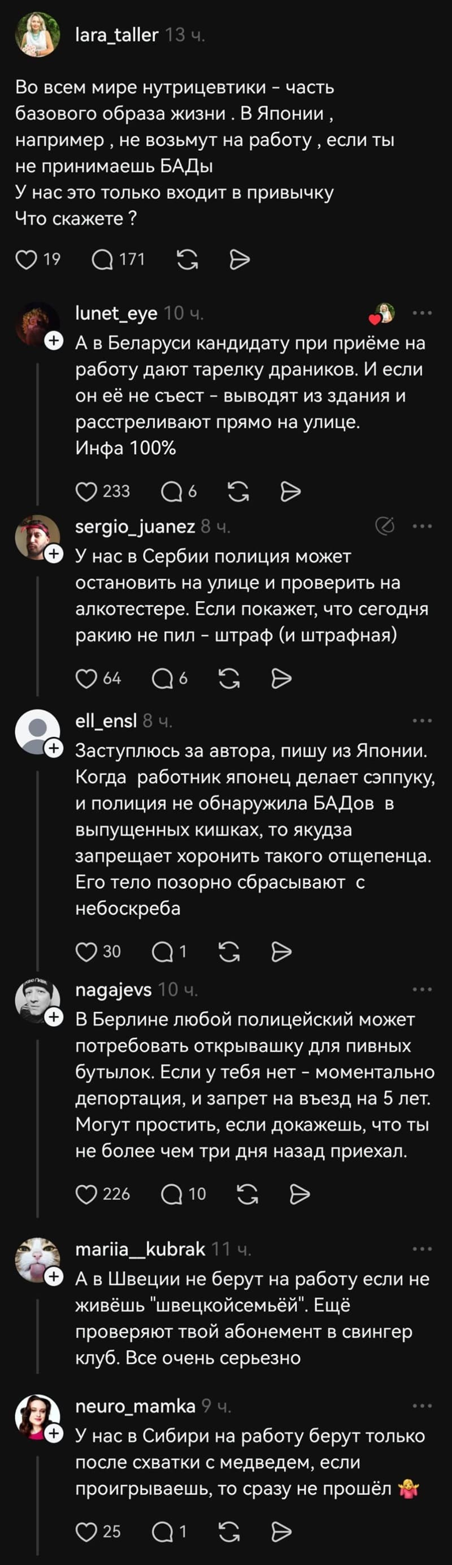Like lara_taller's post
The image size is (452, 1565).
click(x=25, y=259)
